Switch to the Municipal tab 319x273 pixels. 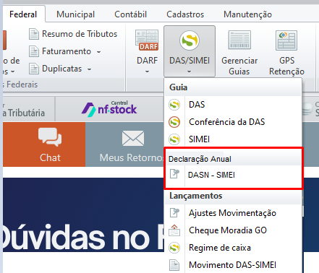click(x=75, y=14)
